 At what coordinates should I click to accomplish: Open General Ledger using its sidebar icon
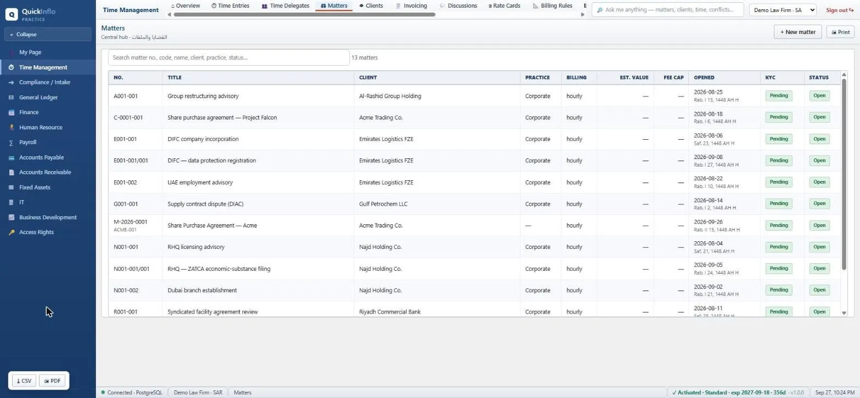coord(12,98)
